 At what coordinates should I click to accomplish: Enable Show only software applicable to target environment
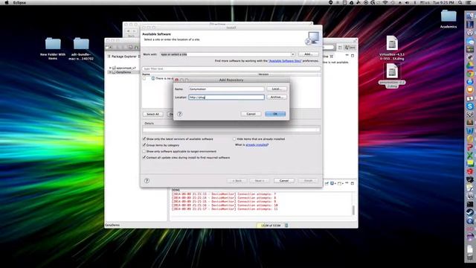(x=144, y=151)
